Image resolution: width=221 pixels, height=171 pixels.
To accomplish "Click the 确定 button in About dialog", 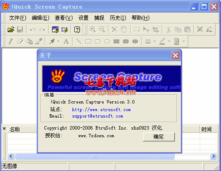I will click(x=159, y=137).
